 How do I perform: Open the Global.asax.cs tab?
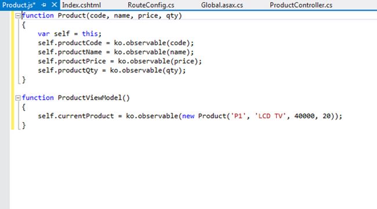(x=222, y=5)
